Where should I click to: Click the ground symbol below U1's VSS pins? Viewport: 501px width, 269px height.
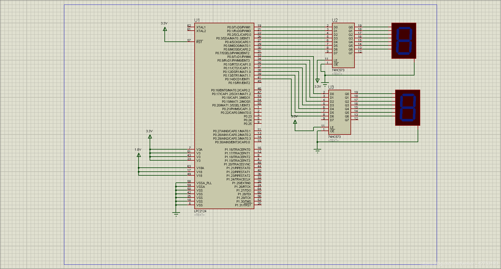pos(176,214)
